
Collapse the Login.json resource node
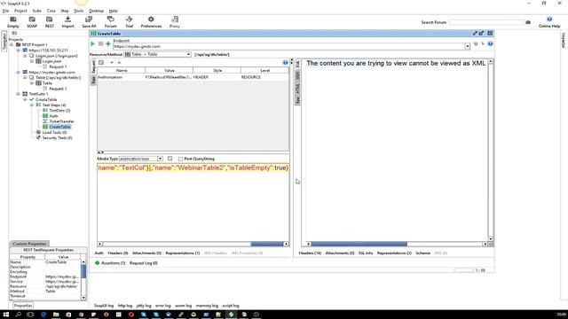25,56
